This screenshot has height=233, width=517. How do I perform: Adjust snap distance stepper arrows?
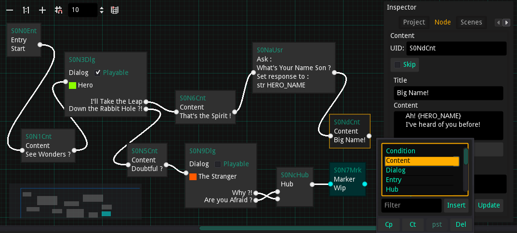point(102,10)
